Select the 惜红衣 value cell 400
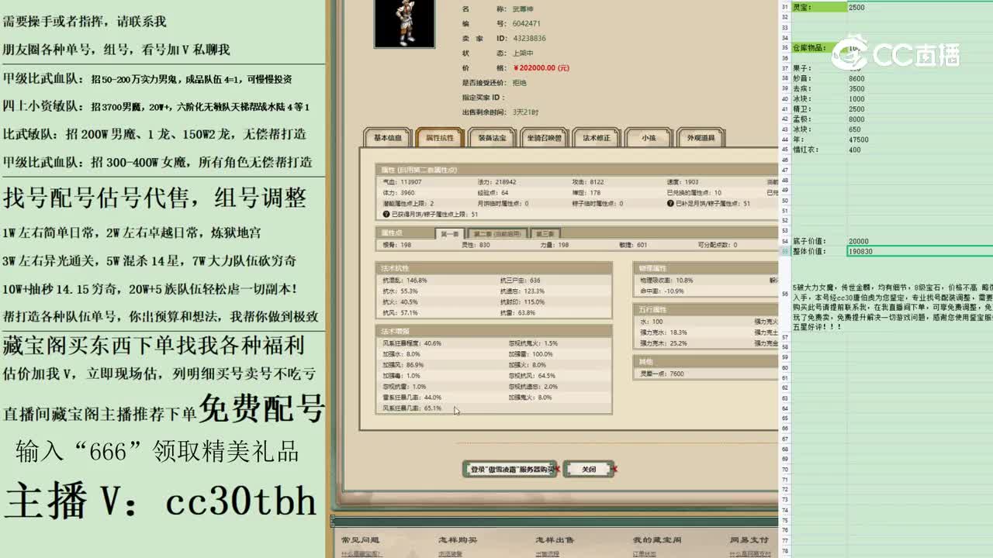993x558 pixels. [920, 150]
